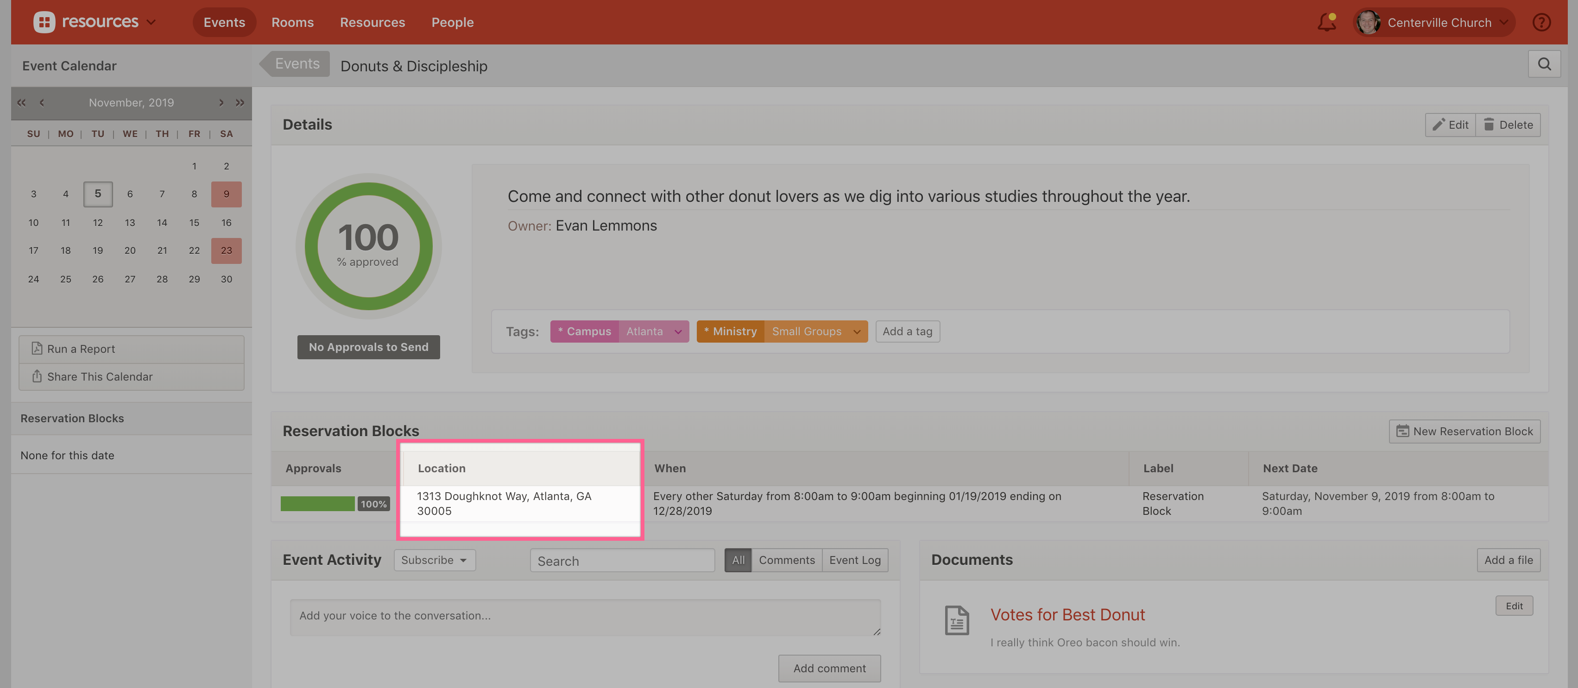Open the Subscribe dropdown
This screenshot has height=688, width=1578.
(x=434, y=560)
